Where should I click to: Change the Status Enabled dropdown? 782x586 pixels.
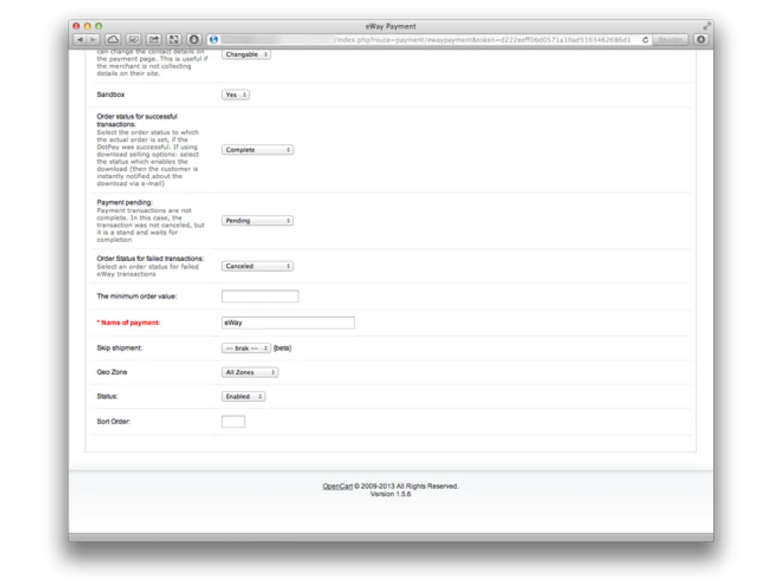point(244,397)
